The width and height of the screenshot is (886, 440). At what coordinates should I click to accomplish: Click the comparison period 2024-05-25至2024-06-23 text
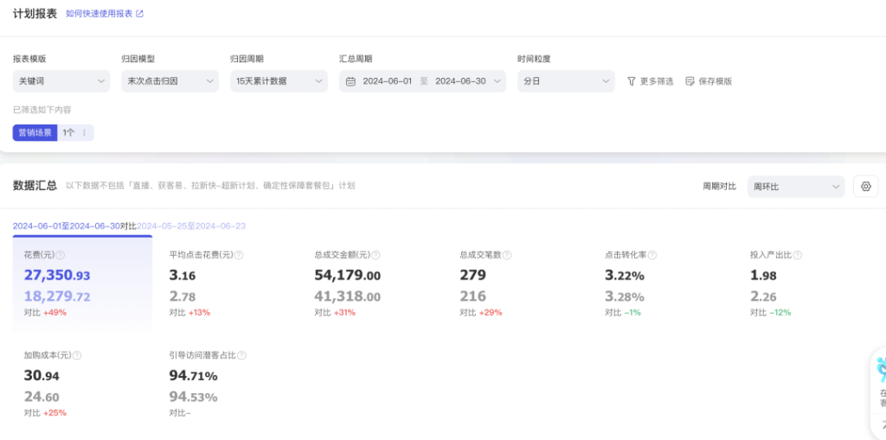point(191,226)
